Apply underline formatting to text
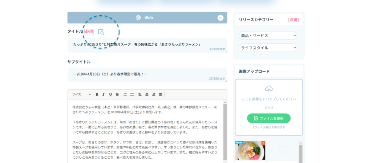This screenshot has height=163, width=372. pyautogui.click(x=110, y=94)
